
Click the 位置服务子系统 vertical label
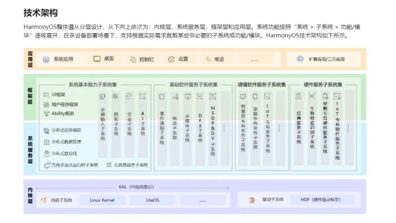(x=298, y=128)
